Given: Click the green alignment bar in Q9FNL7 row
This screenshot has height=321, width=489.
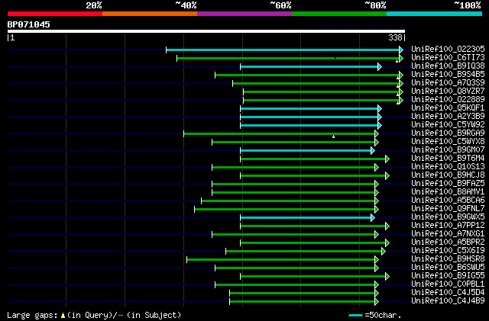Looking at the screenshot, I should [x=285, y=209].
